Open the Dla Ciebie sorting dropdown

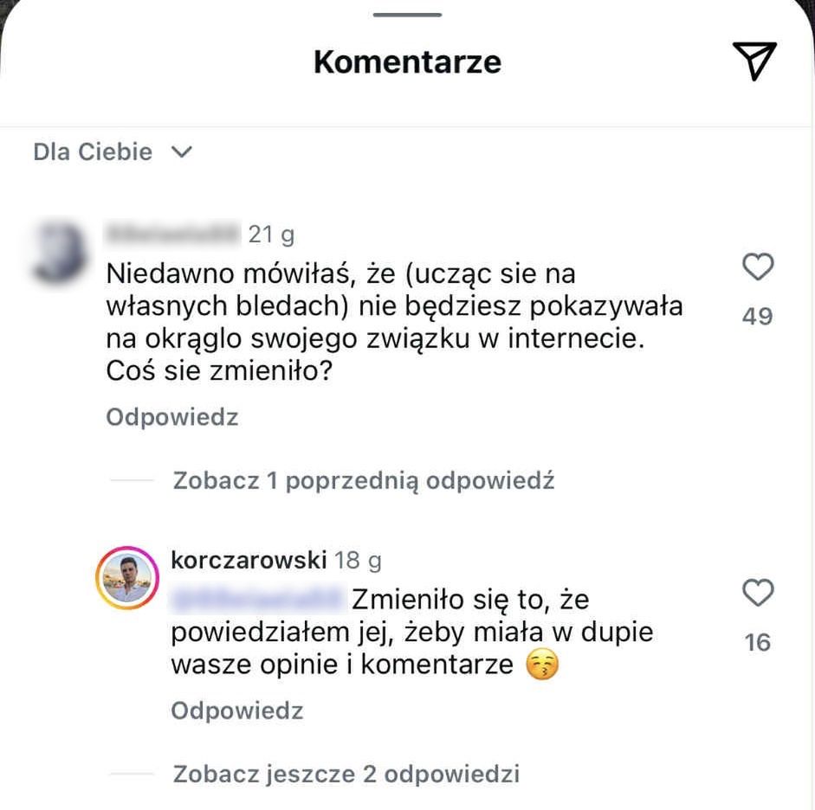point(111,151)
